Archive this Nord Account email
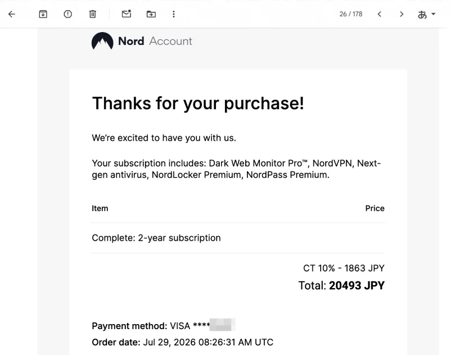This screenshot has width=450, height=355. point(43,14)
